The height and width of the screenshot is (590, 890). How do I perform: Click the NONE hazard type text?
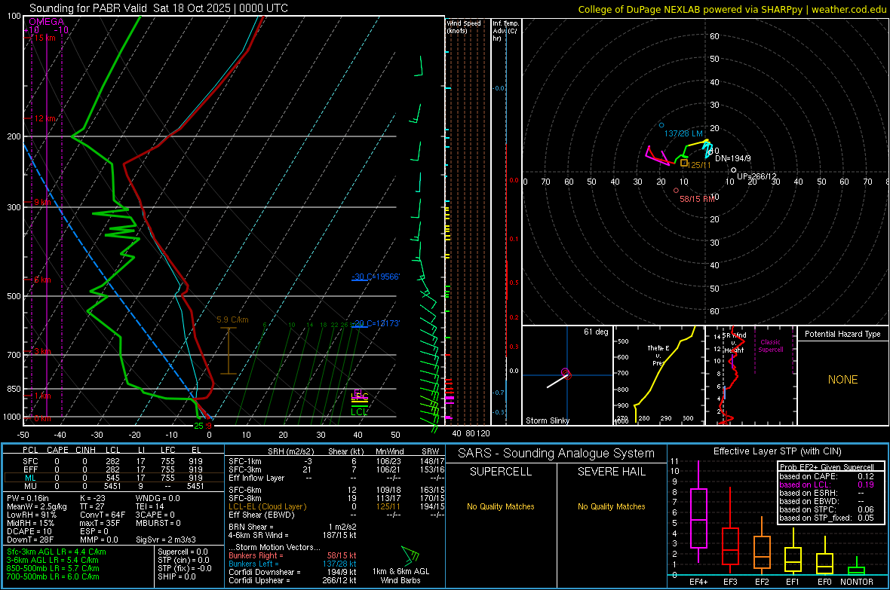pos(842,380)
